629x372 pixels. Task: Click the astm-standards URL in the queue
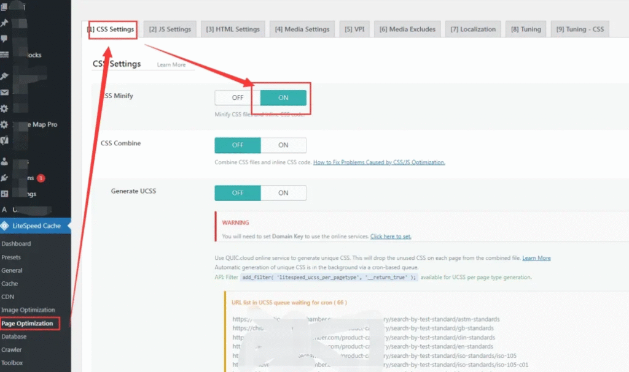(366, 319)
